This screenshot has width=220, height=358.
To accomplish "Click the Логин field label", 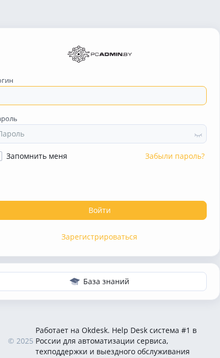I will point(6,80).
